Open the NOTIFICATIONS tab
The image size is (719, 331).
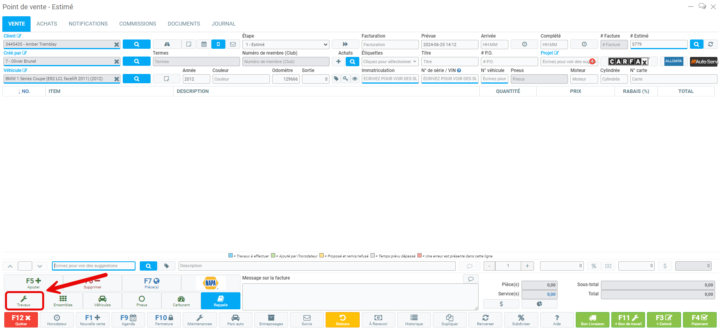tap(88, 24)
